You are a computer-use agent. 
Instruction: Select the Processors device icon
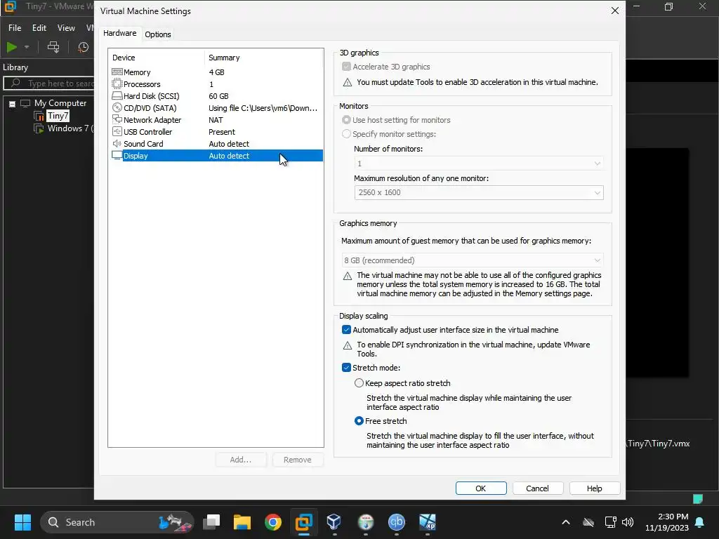coord(117,84)
